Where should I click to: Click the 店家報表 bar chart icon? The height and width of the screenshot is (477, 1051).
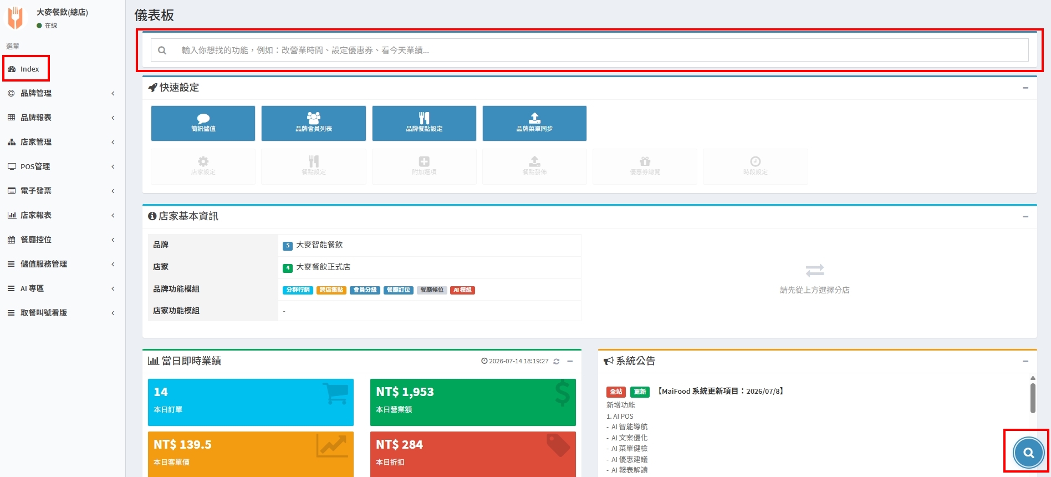pos(12,215)
